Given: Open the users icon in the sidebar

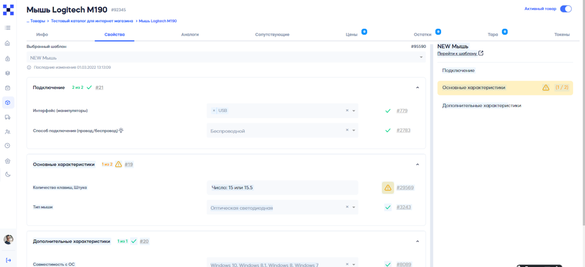Looking at the screenshot, I should pos(7,132).
